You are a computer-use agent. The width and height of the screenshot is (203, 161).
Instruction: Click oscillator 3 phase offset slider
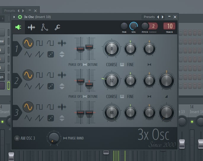point(81,112)
